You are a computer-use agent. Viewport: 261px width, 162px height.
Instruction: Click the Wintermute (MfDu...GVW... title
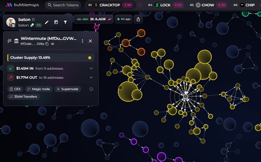coord(49,38)
